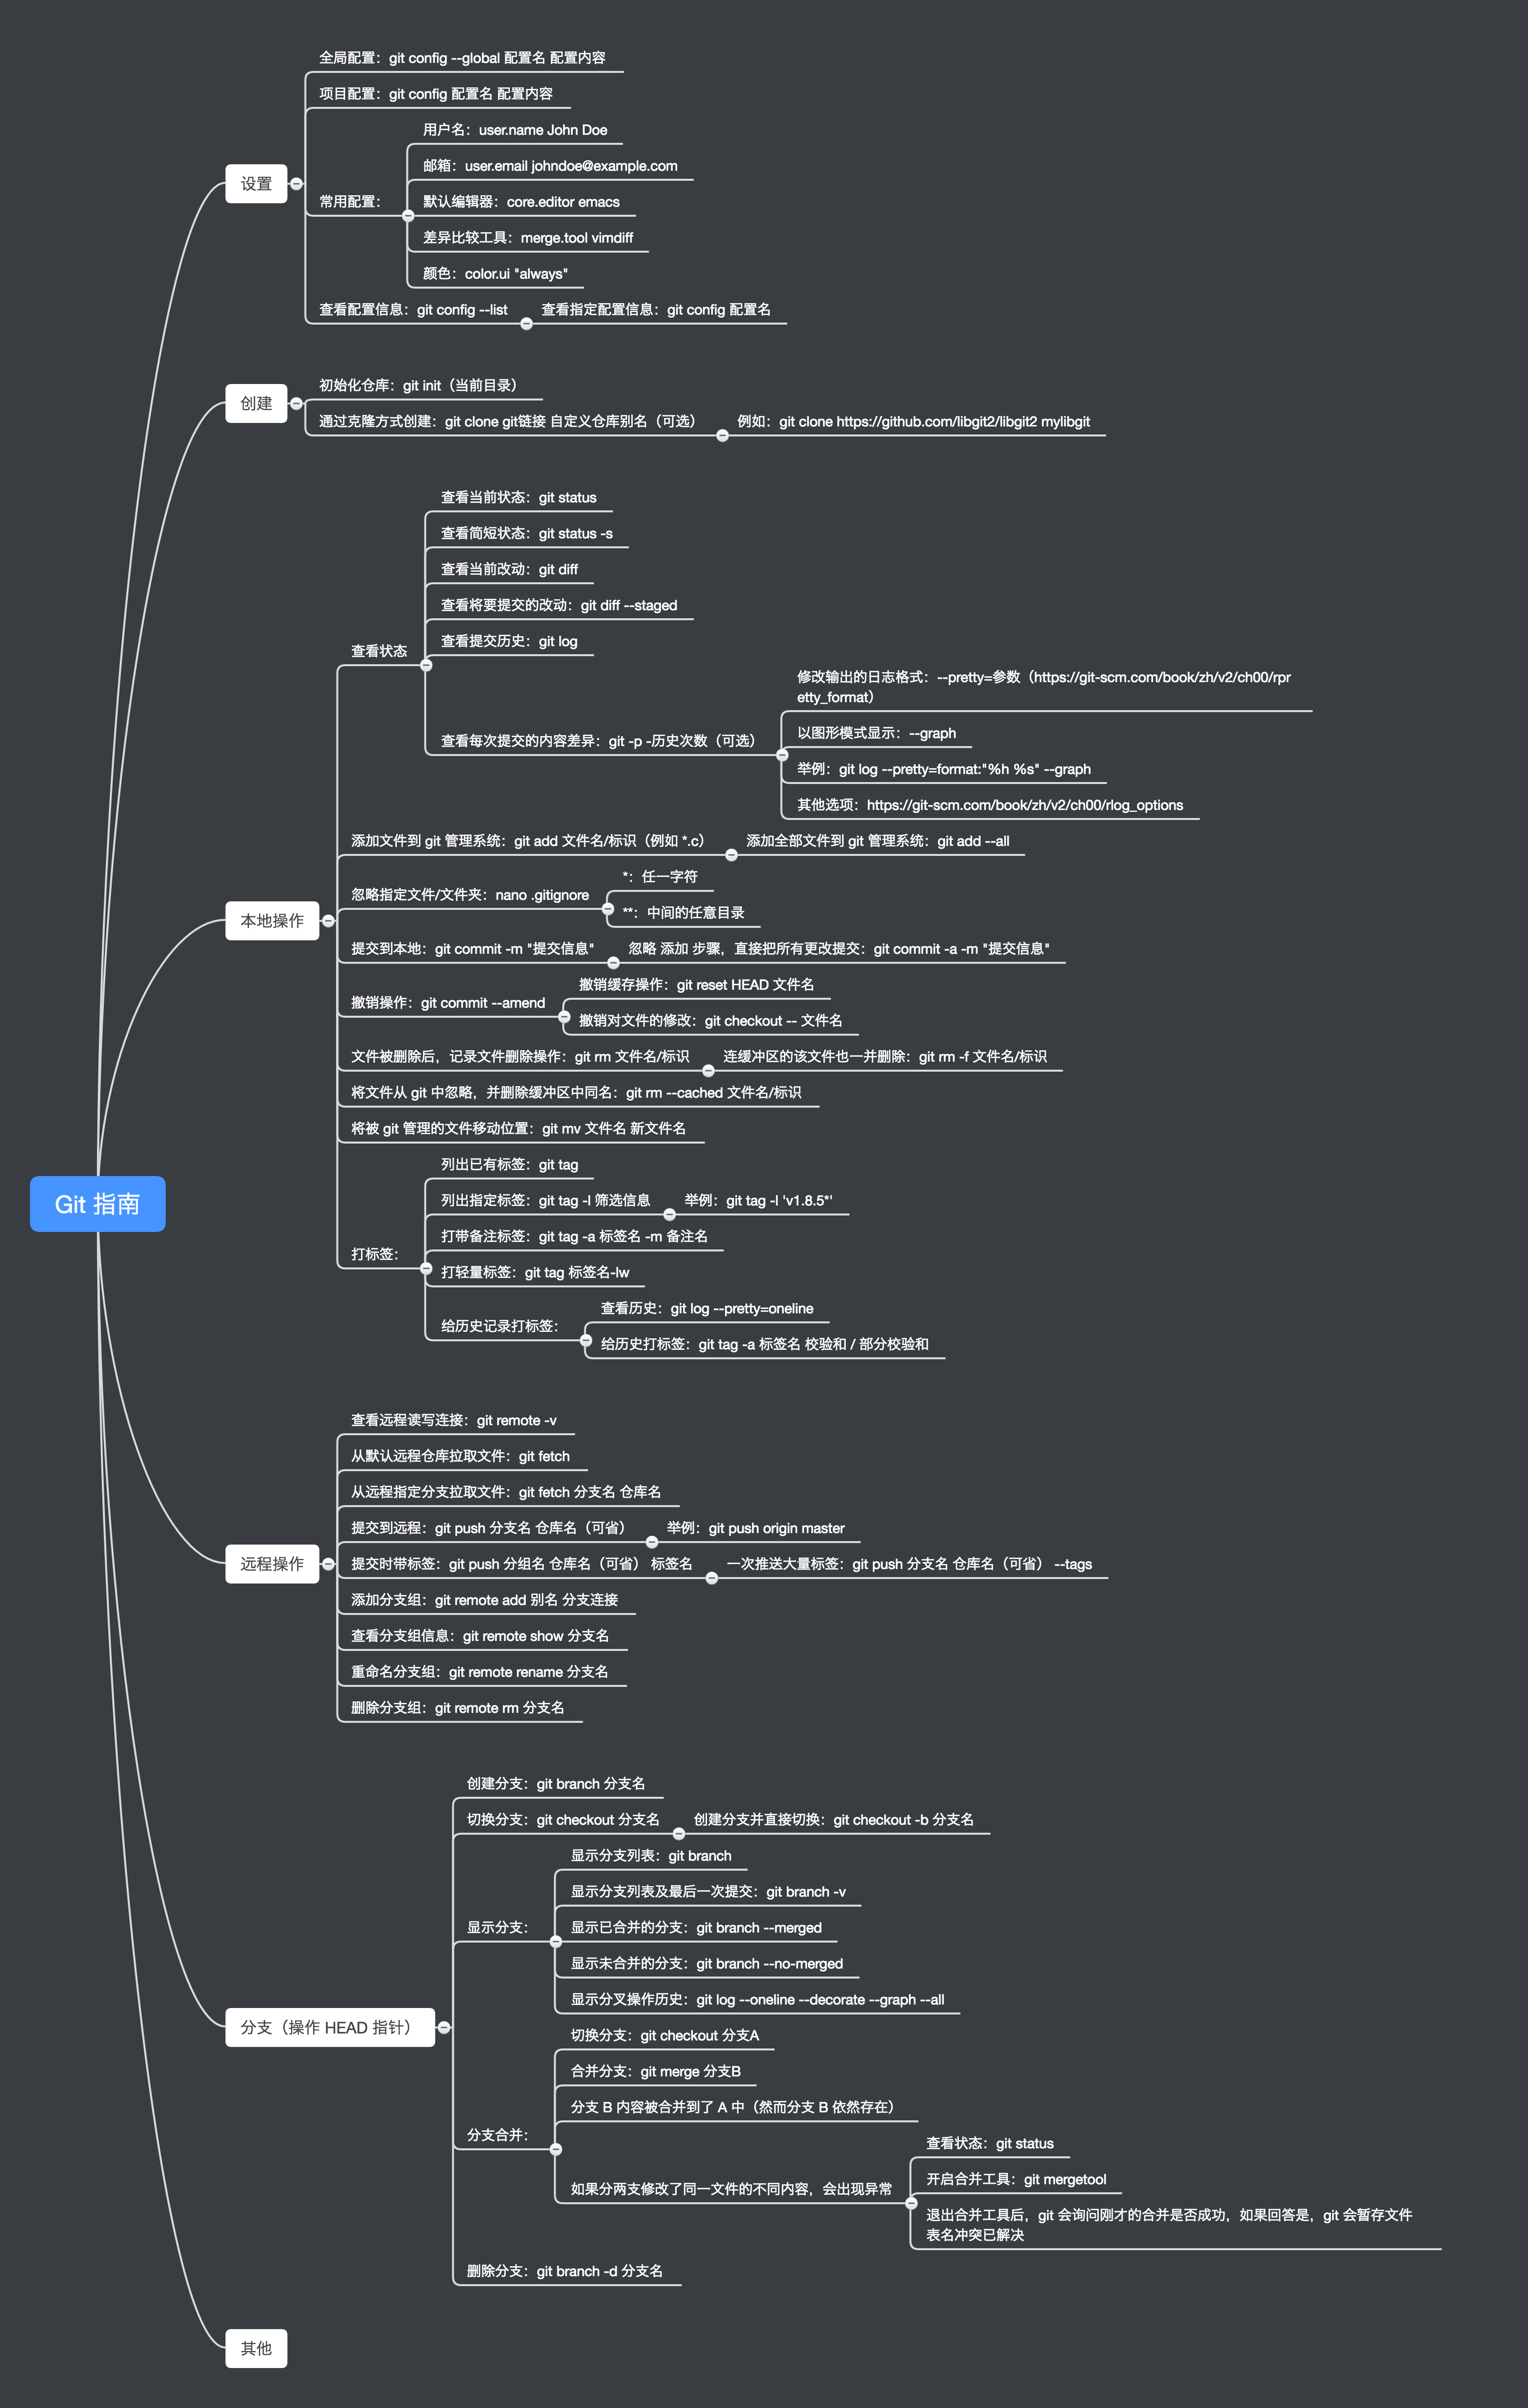Select the 其他 topic node
The height and width of the screenshot is (2408, 1528).
click(256, 2348)
